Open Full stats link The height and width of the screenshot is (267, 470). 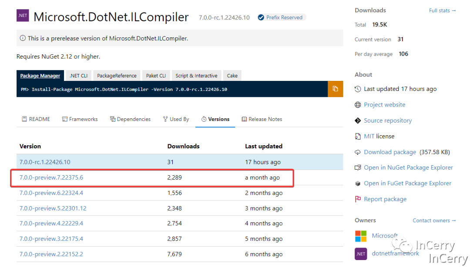pyautogui.click(x=442, y=10)
